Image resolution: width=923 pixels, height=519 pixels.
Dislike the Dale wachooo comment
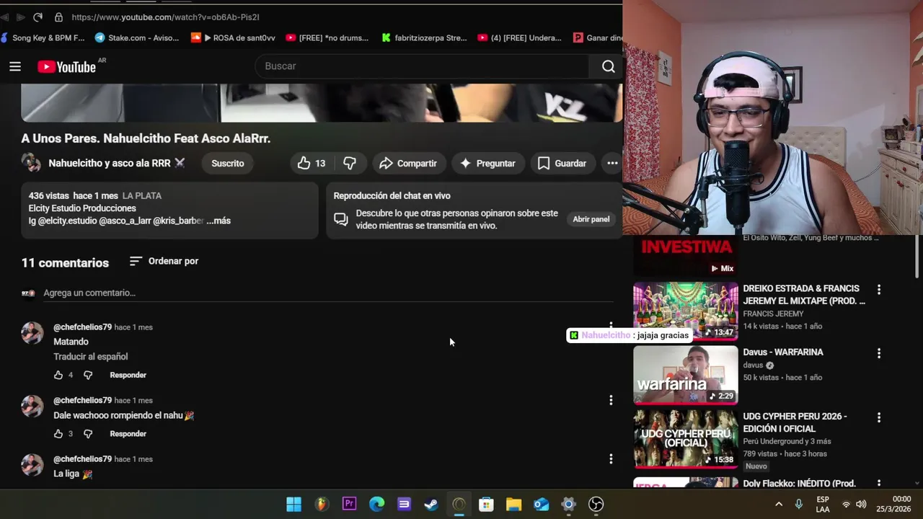(x=88, y=434)
